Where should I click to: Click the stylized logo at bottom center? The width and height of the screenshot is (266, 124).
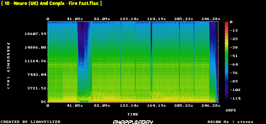tap(133, 122)
